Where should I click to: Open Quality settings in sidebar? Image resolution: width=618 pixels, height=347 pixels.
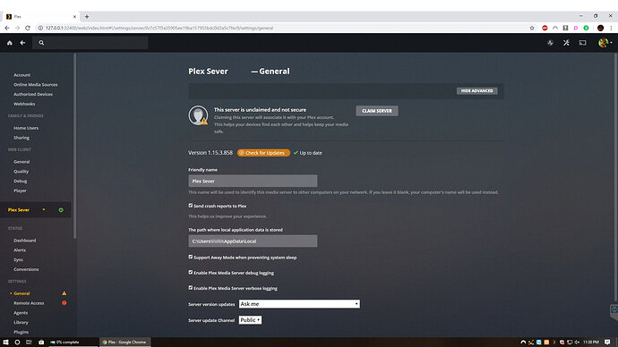tap(21, 172)
